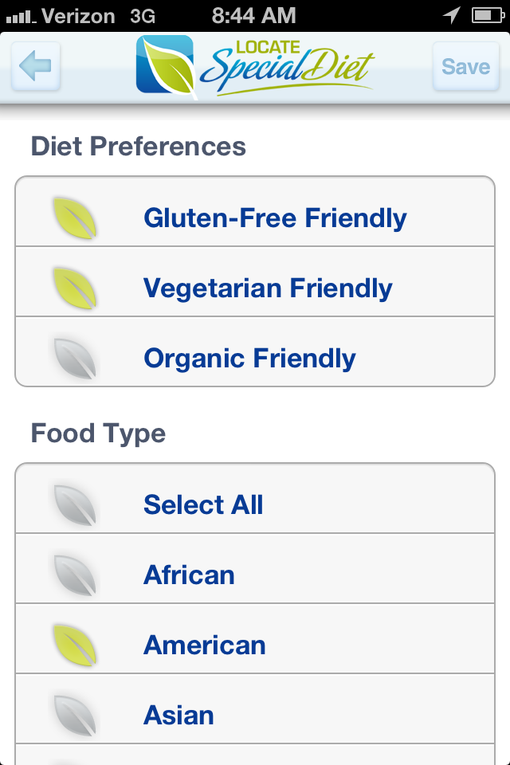Select American cuisine label

pyautogui.click(x=204, y=645)
